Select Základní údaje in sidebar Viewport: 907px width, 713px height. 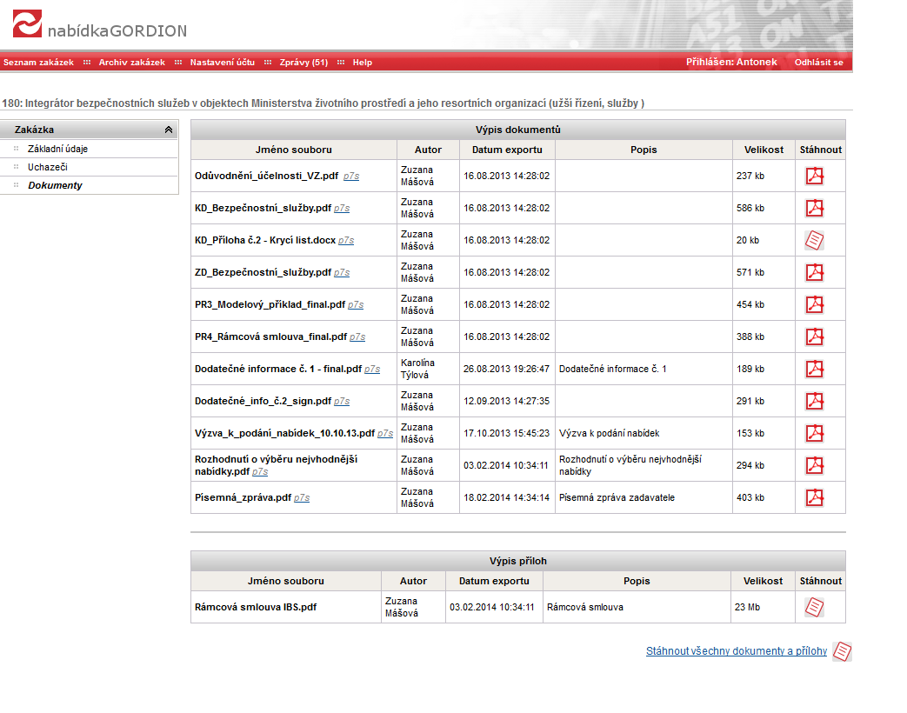click(x=57, y=149)
